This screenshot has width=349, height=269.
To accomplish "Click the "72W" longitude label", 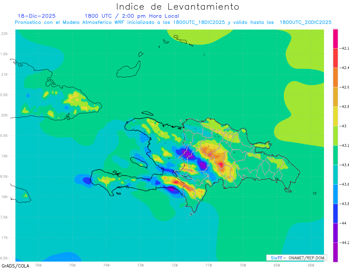I will [174, 265].
